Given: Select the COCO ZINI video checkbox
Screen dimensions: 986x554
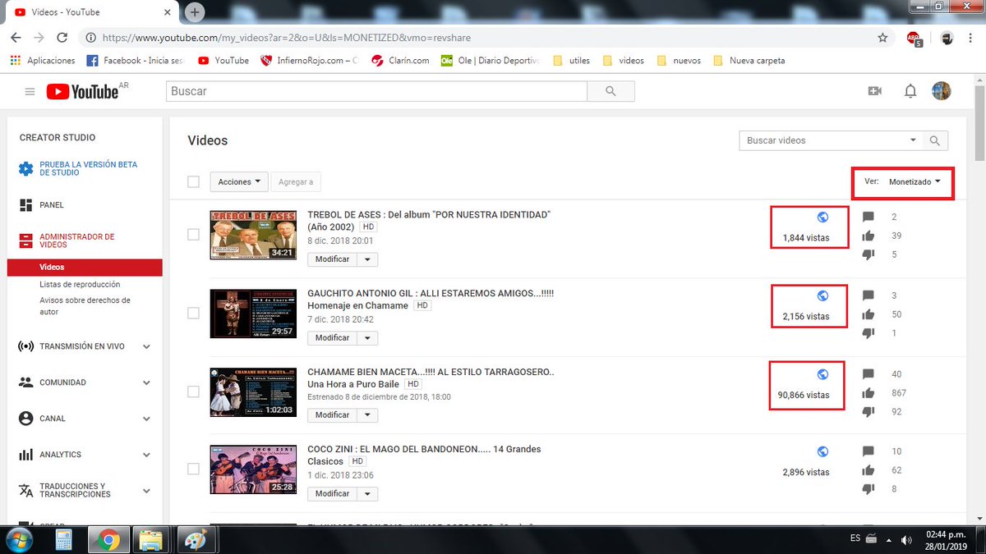Looking at the screenshot, I should tap(193, 469).
